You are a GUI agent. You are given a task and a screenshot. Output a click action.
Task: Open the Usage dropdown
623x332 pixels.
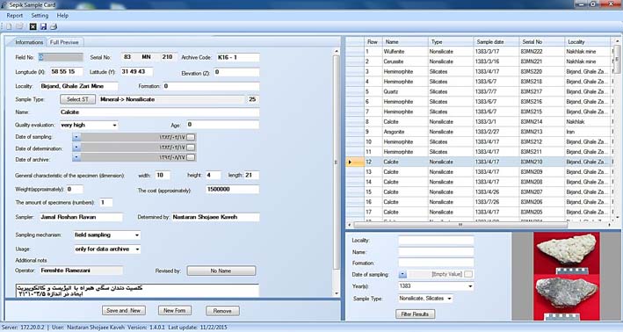[x=137, y=249]
